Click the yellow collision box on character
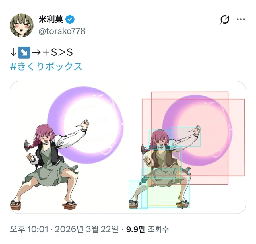Image resolution: width=256 pixels, height=244 pixels. [x=164, y=179]
